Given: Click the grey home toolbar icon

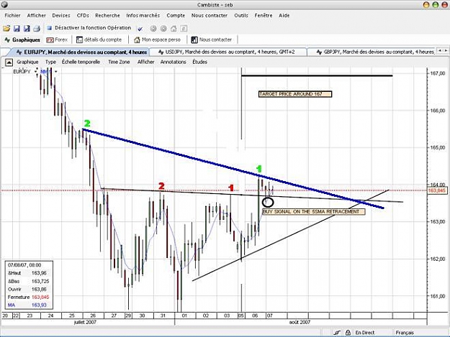Looking at the screenshot, I should (174, 28).
